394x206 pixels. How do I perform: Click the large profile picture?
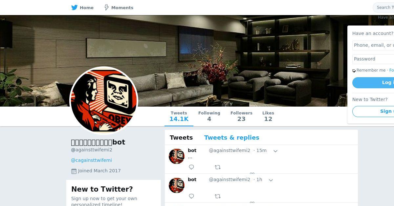point(104,101)
